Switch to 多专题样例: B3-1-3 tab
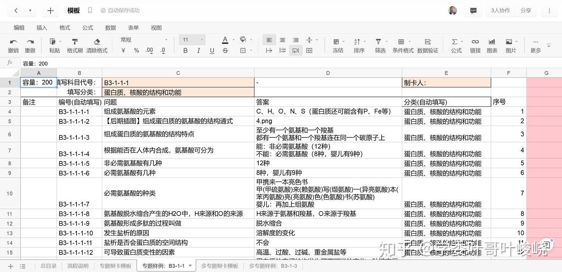The height and width of the screenshot is (272, 562). (x=273, y=266)
